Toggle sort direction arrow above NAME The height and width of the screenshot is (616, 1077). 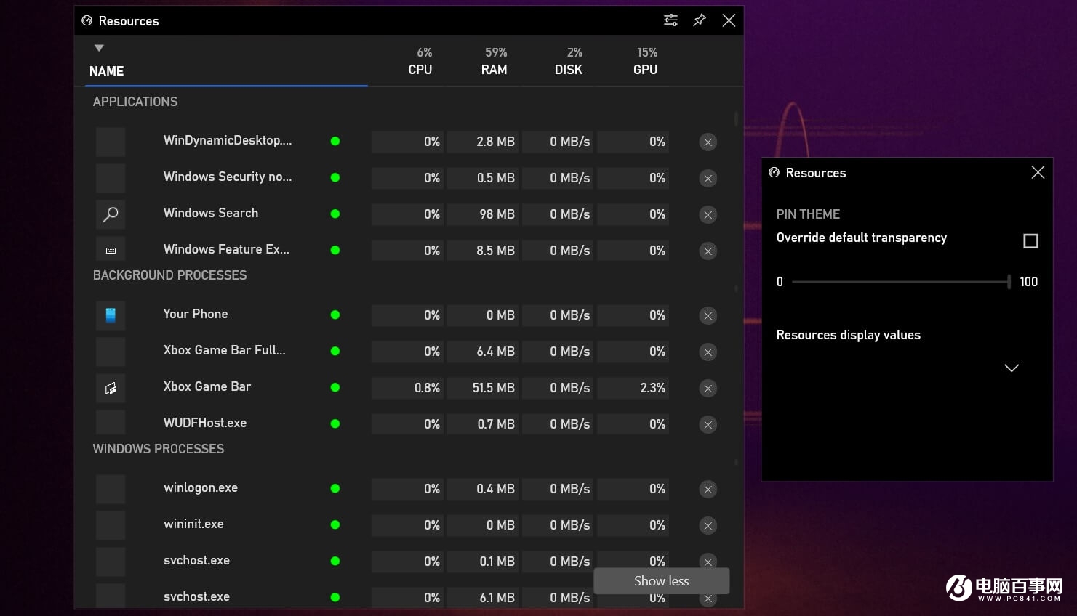coord(99,48)
